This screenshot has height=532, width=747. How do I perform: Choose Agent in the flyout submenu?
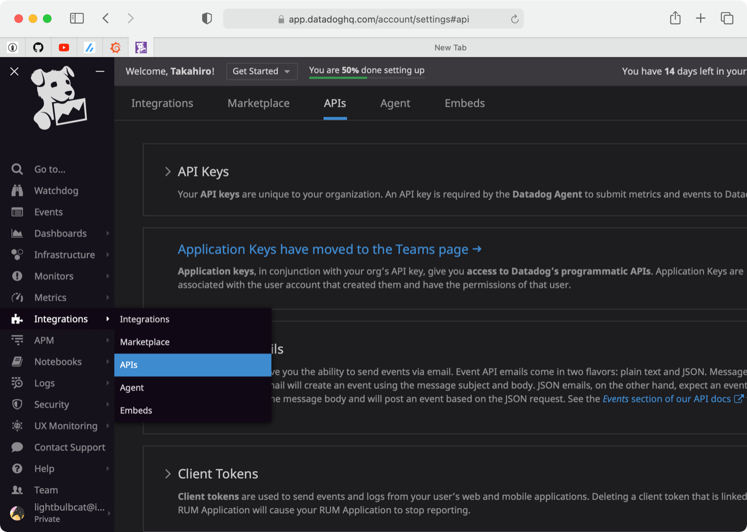pyautogui.click(x=193, y=388)
